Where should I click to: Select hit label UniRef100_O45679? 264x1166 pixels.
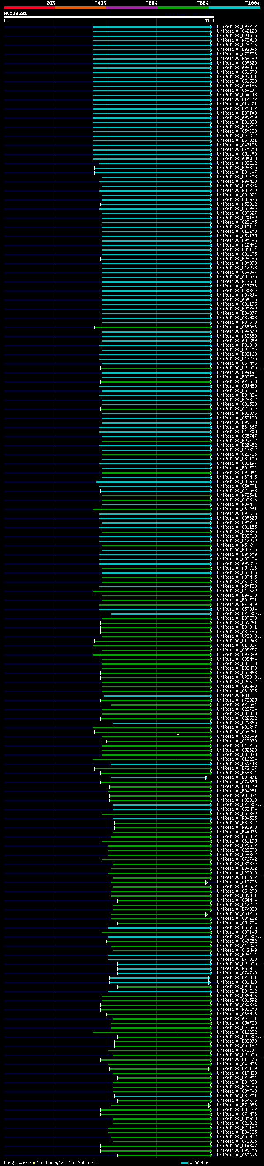click(x=236, y=591)
